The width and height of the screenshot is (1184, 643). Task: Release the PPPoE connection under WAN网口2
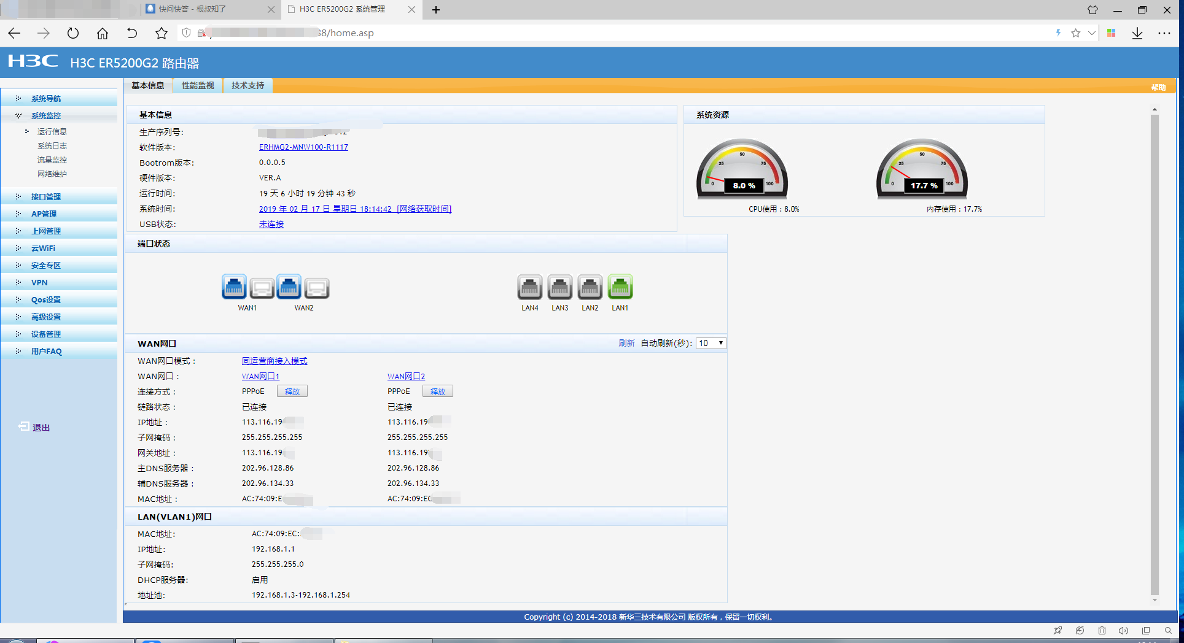point(438,391)
